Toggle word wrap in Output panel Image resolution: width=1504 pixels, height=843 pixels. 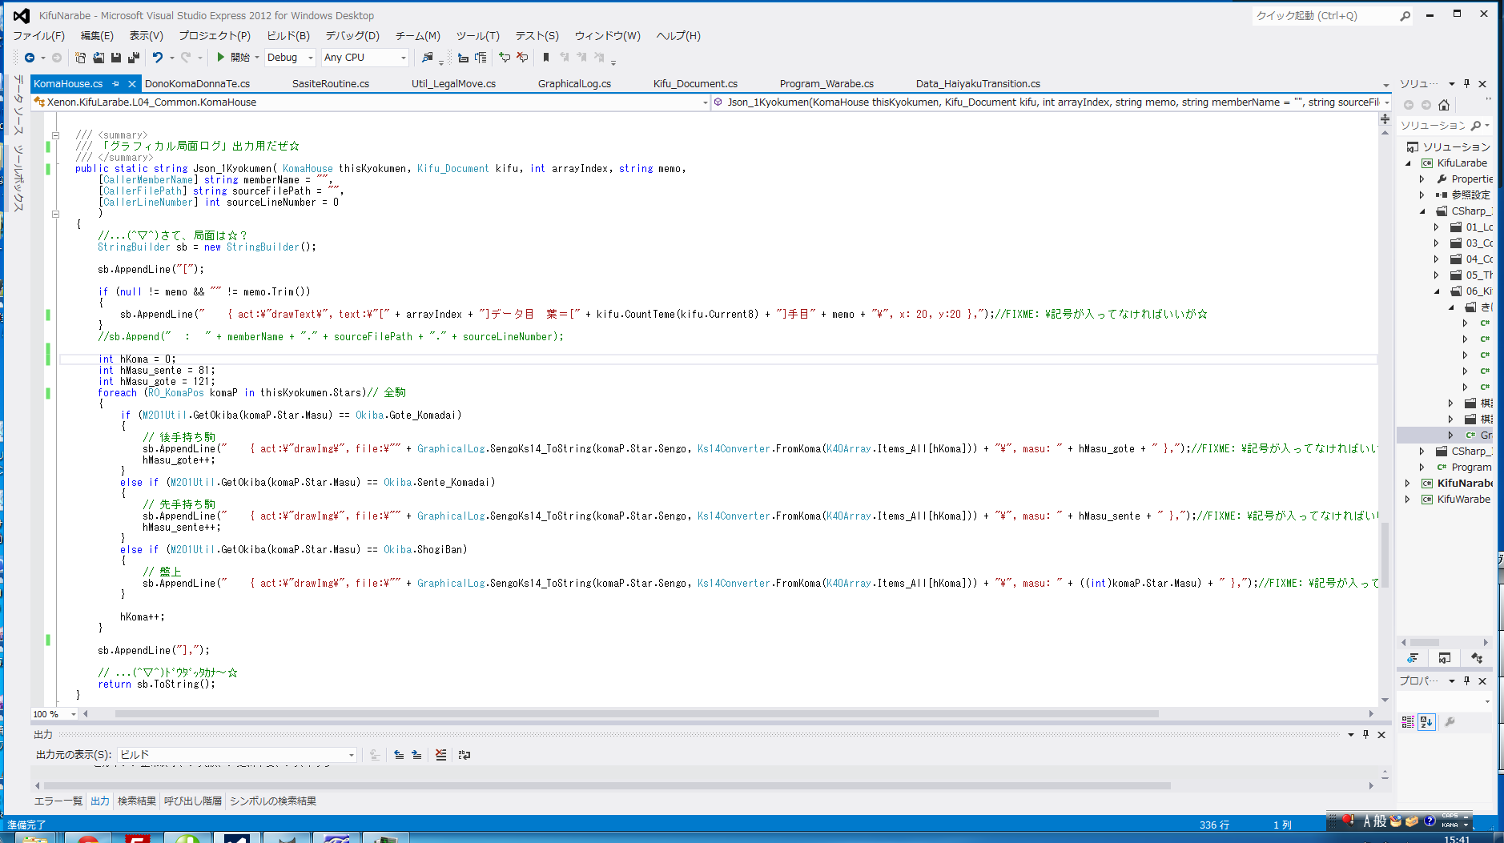464,755
